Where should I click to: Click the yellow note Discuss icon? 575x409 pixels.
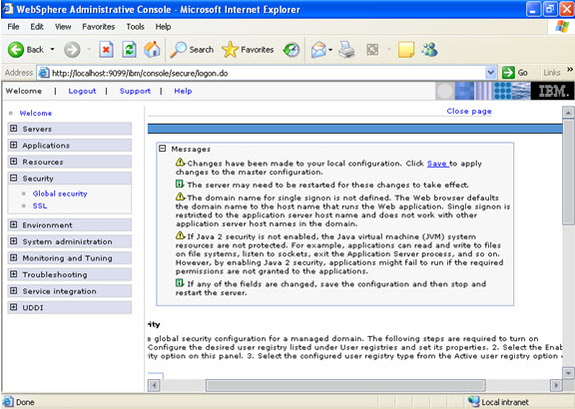406,50
